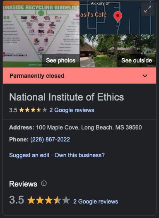Select the National Institute of Ethics title
Viewport: 159px width, 218px height.
(67, 97)
